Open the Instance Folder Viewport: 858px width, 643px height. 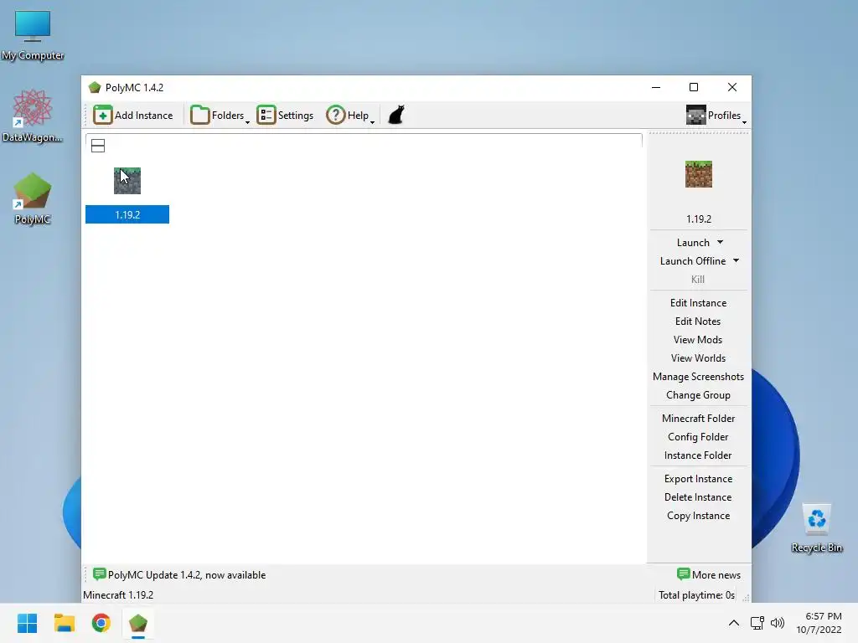698,455
